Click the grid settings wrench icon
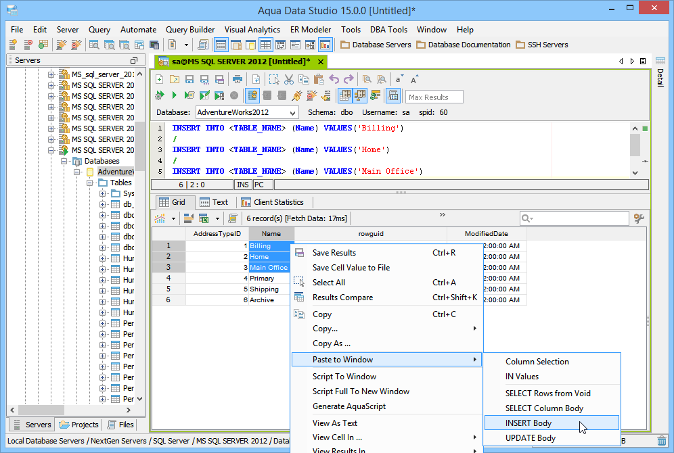Screen dimensions: 674x453 click(637, 218)
